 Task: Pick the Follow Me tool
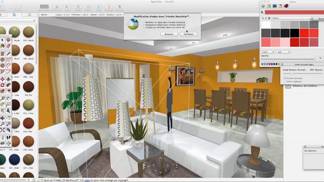click(x=8, y=85)
